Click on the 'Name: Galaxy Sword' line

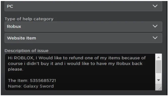click(31, 86)
